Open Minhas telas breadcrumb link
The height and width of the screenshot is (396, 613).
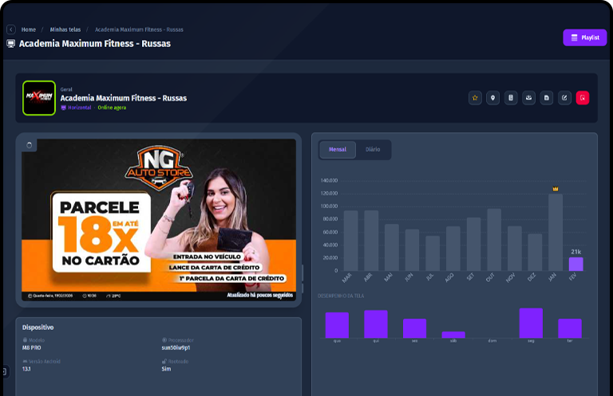[x=65, y=29]
